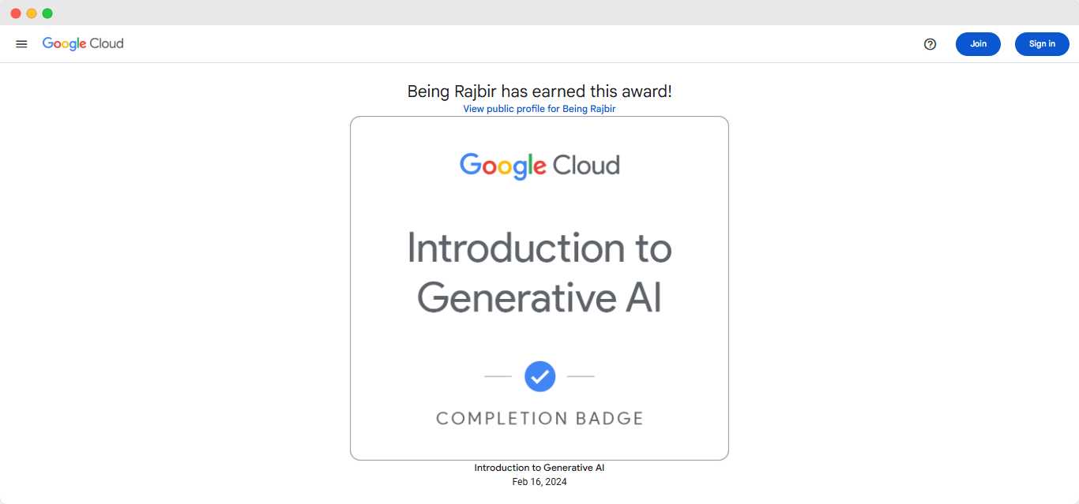Click the blue checkmark badge icon
The height and width of the screenshot is (504, 1079).
[539, 377]
